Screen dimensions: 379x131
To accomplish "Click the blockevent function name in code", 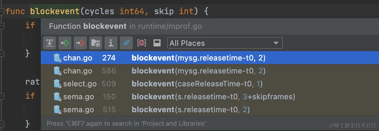I will pos(55,12).
